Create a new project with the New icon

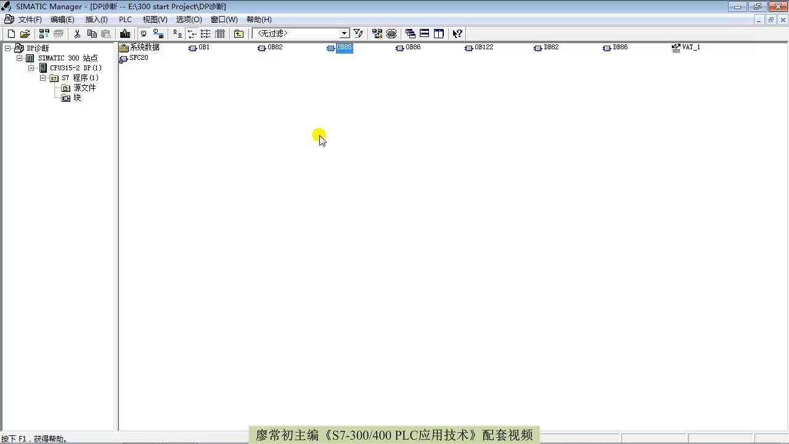pos(11,34)
